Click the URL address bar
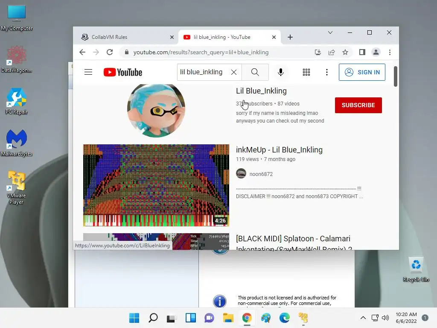 [x=217, y=52]
